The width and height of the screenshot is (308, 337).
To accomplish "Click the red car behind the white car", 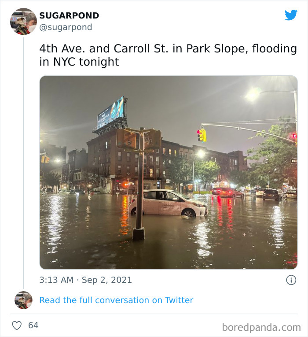I will click(x=227, y=192).
